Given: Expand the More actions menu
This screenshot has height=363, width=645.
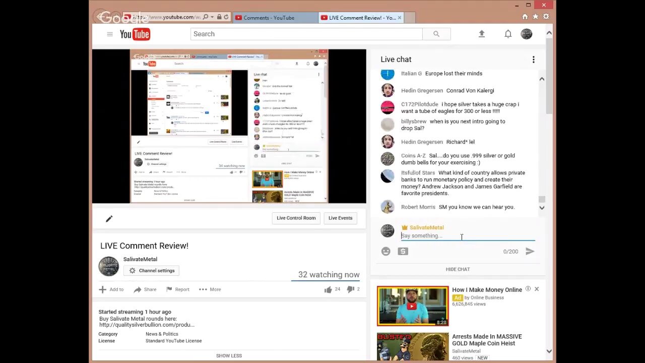Looking at the screenshot, I should click(x=210, y=289).
